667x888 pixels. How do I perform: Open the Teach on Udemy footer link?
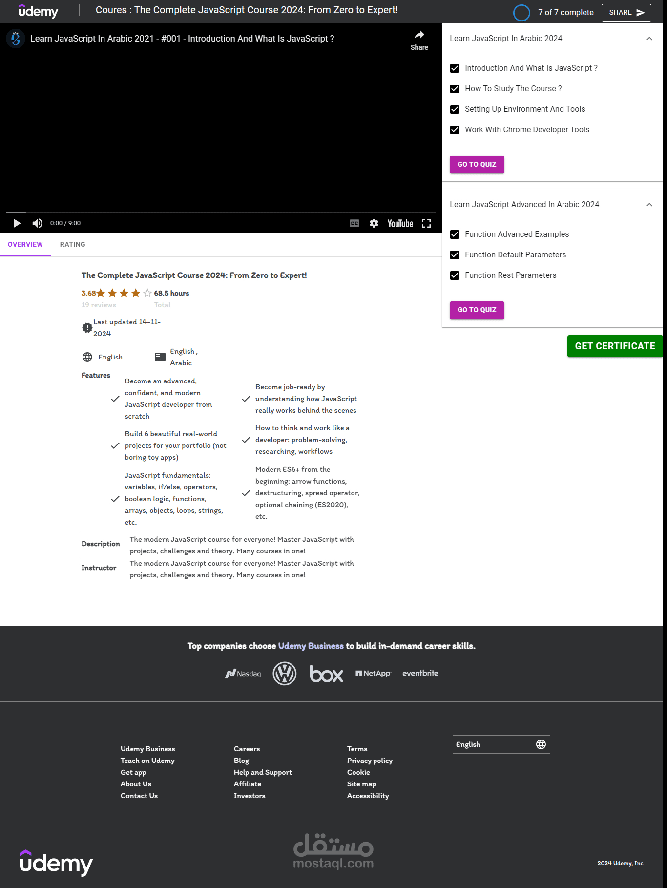tap(147, 761)
